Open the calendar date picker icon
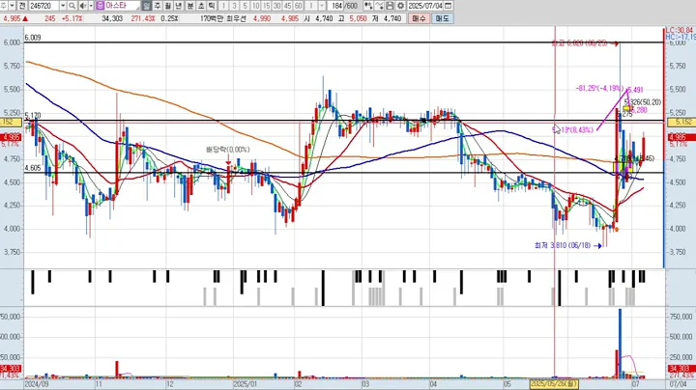 [449, 6]
